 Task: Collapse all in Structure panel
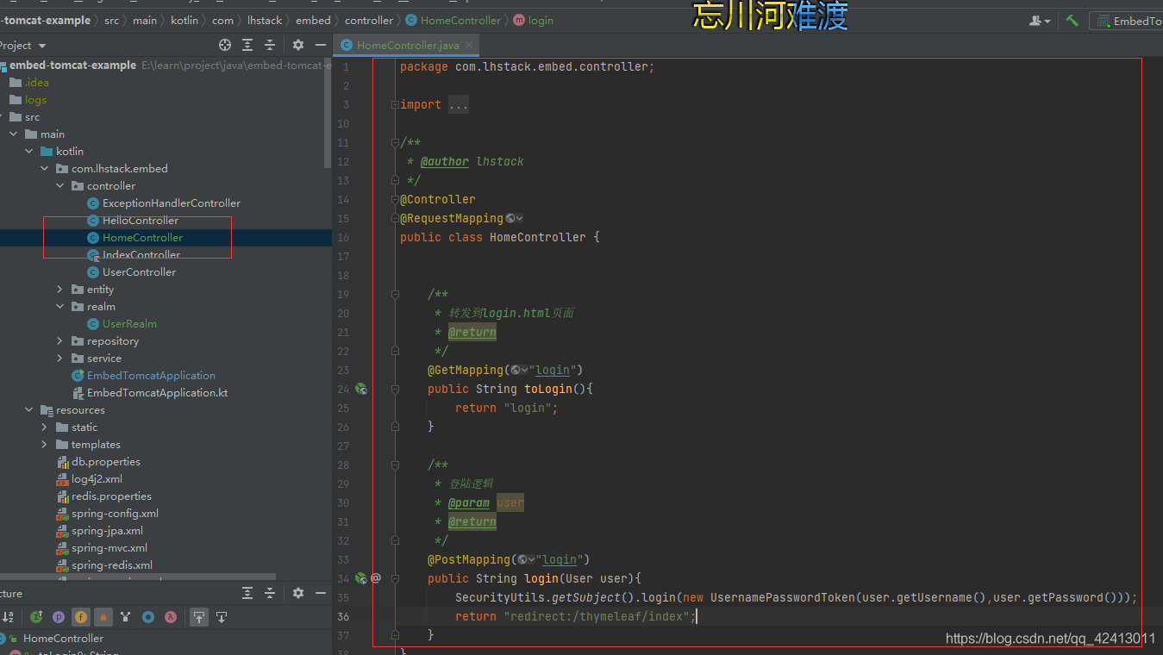coord(270,593)
